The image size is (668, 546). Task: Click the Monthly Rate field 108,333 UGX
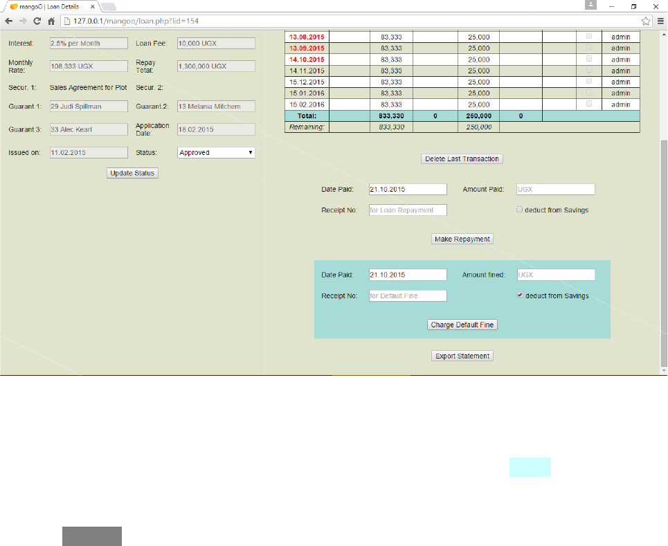pyautogui.click(x=89, y=66)
